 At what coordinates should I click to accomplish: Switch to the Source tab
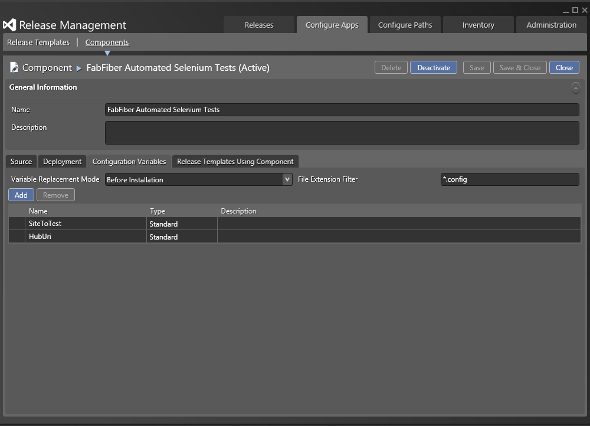pos(21,162)
